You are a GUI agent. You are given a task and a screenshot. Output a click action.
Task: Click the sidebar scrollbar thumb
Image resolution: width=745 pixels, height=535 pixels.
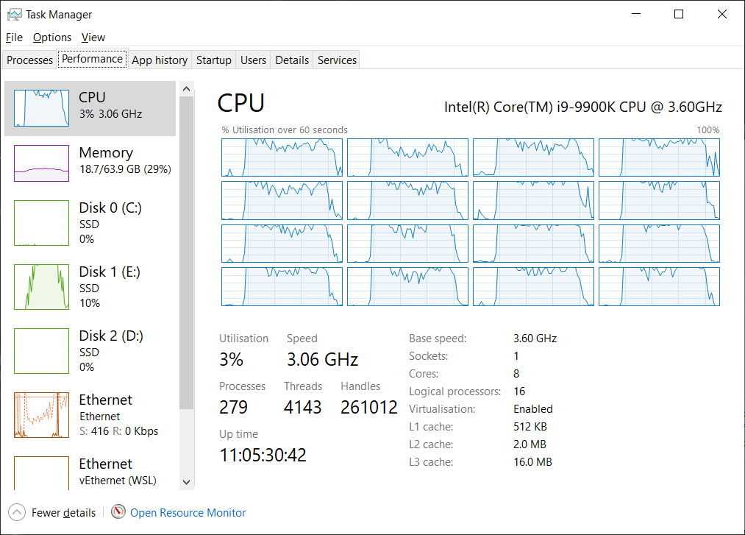187,252
